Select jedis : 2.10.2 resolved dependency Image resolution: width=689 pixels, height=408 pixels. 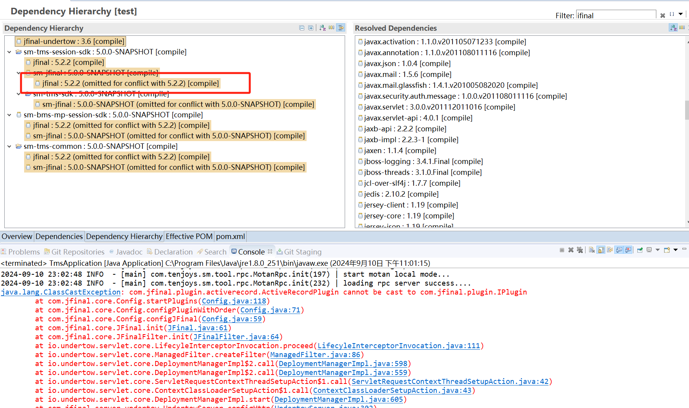click(x=398, y=194)
